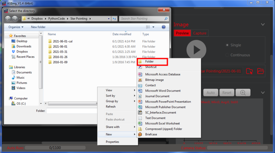Select folder 2016-01-26
The width and height of the screenshot is (275, 153).
60,57
